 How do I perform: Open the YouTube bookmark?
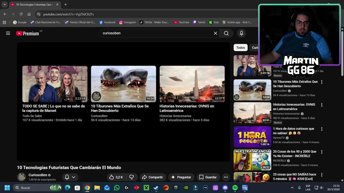click(181, 22)
